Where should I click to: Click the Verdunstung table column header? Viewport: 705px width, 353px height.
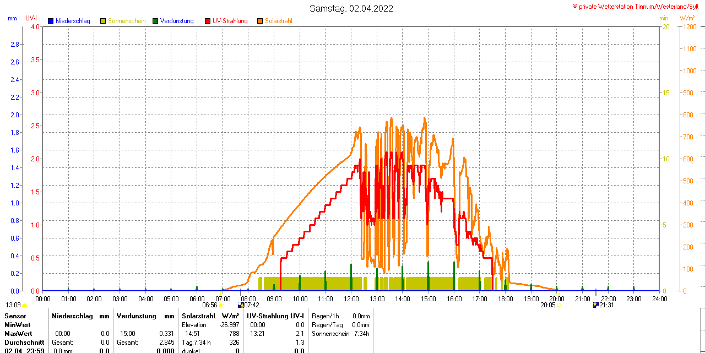pos(135,316)
